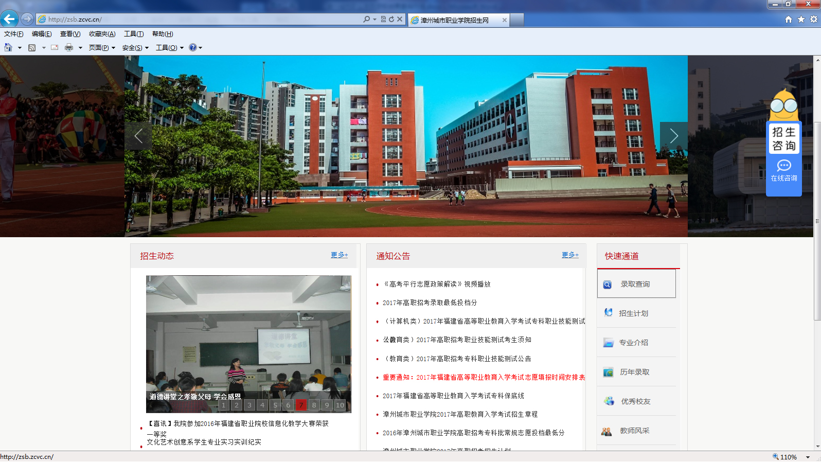The height and width of the screenshot is (462, 821).
Task: Click the browser Forward arrow button
Action: point(27,19)
